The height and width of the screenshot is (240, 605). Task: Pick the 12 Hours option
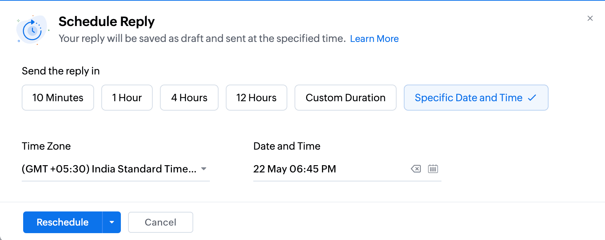pos(257,98)
